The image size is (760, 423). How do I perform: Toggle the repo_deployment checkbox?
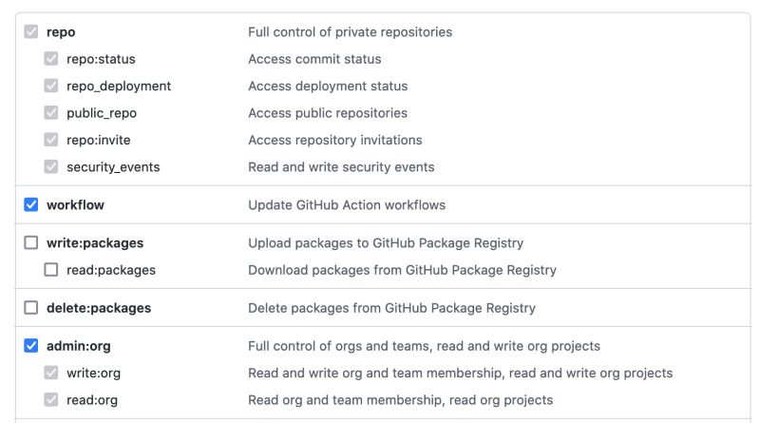point(51,86)
